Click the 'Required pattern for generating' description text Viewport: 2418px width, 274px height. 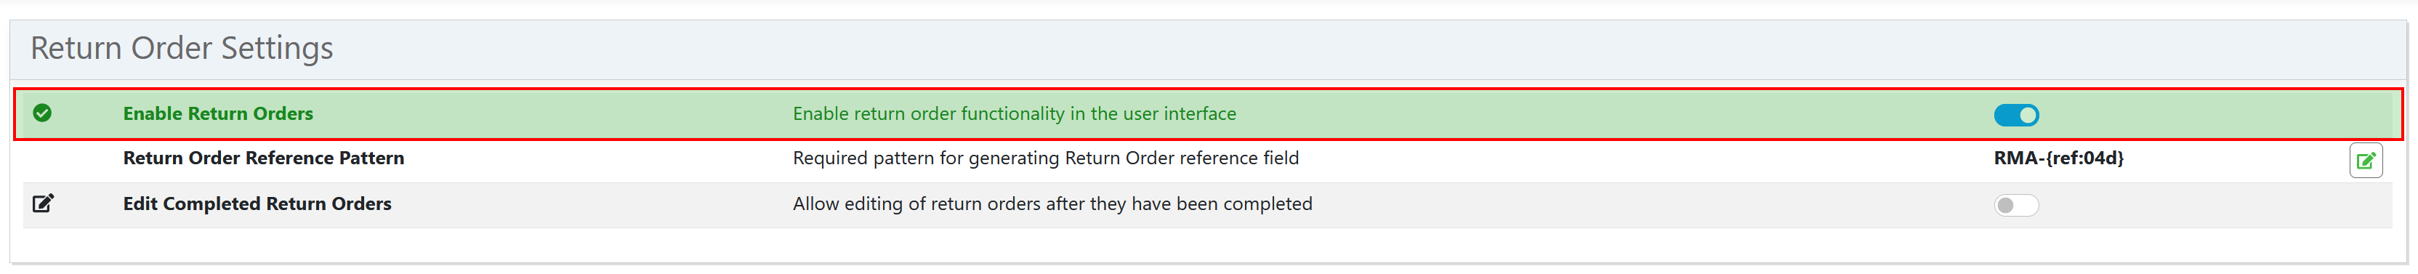(1046, 158)
